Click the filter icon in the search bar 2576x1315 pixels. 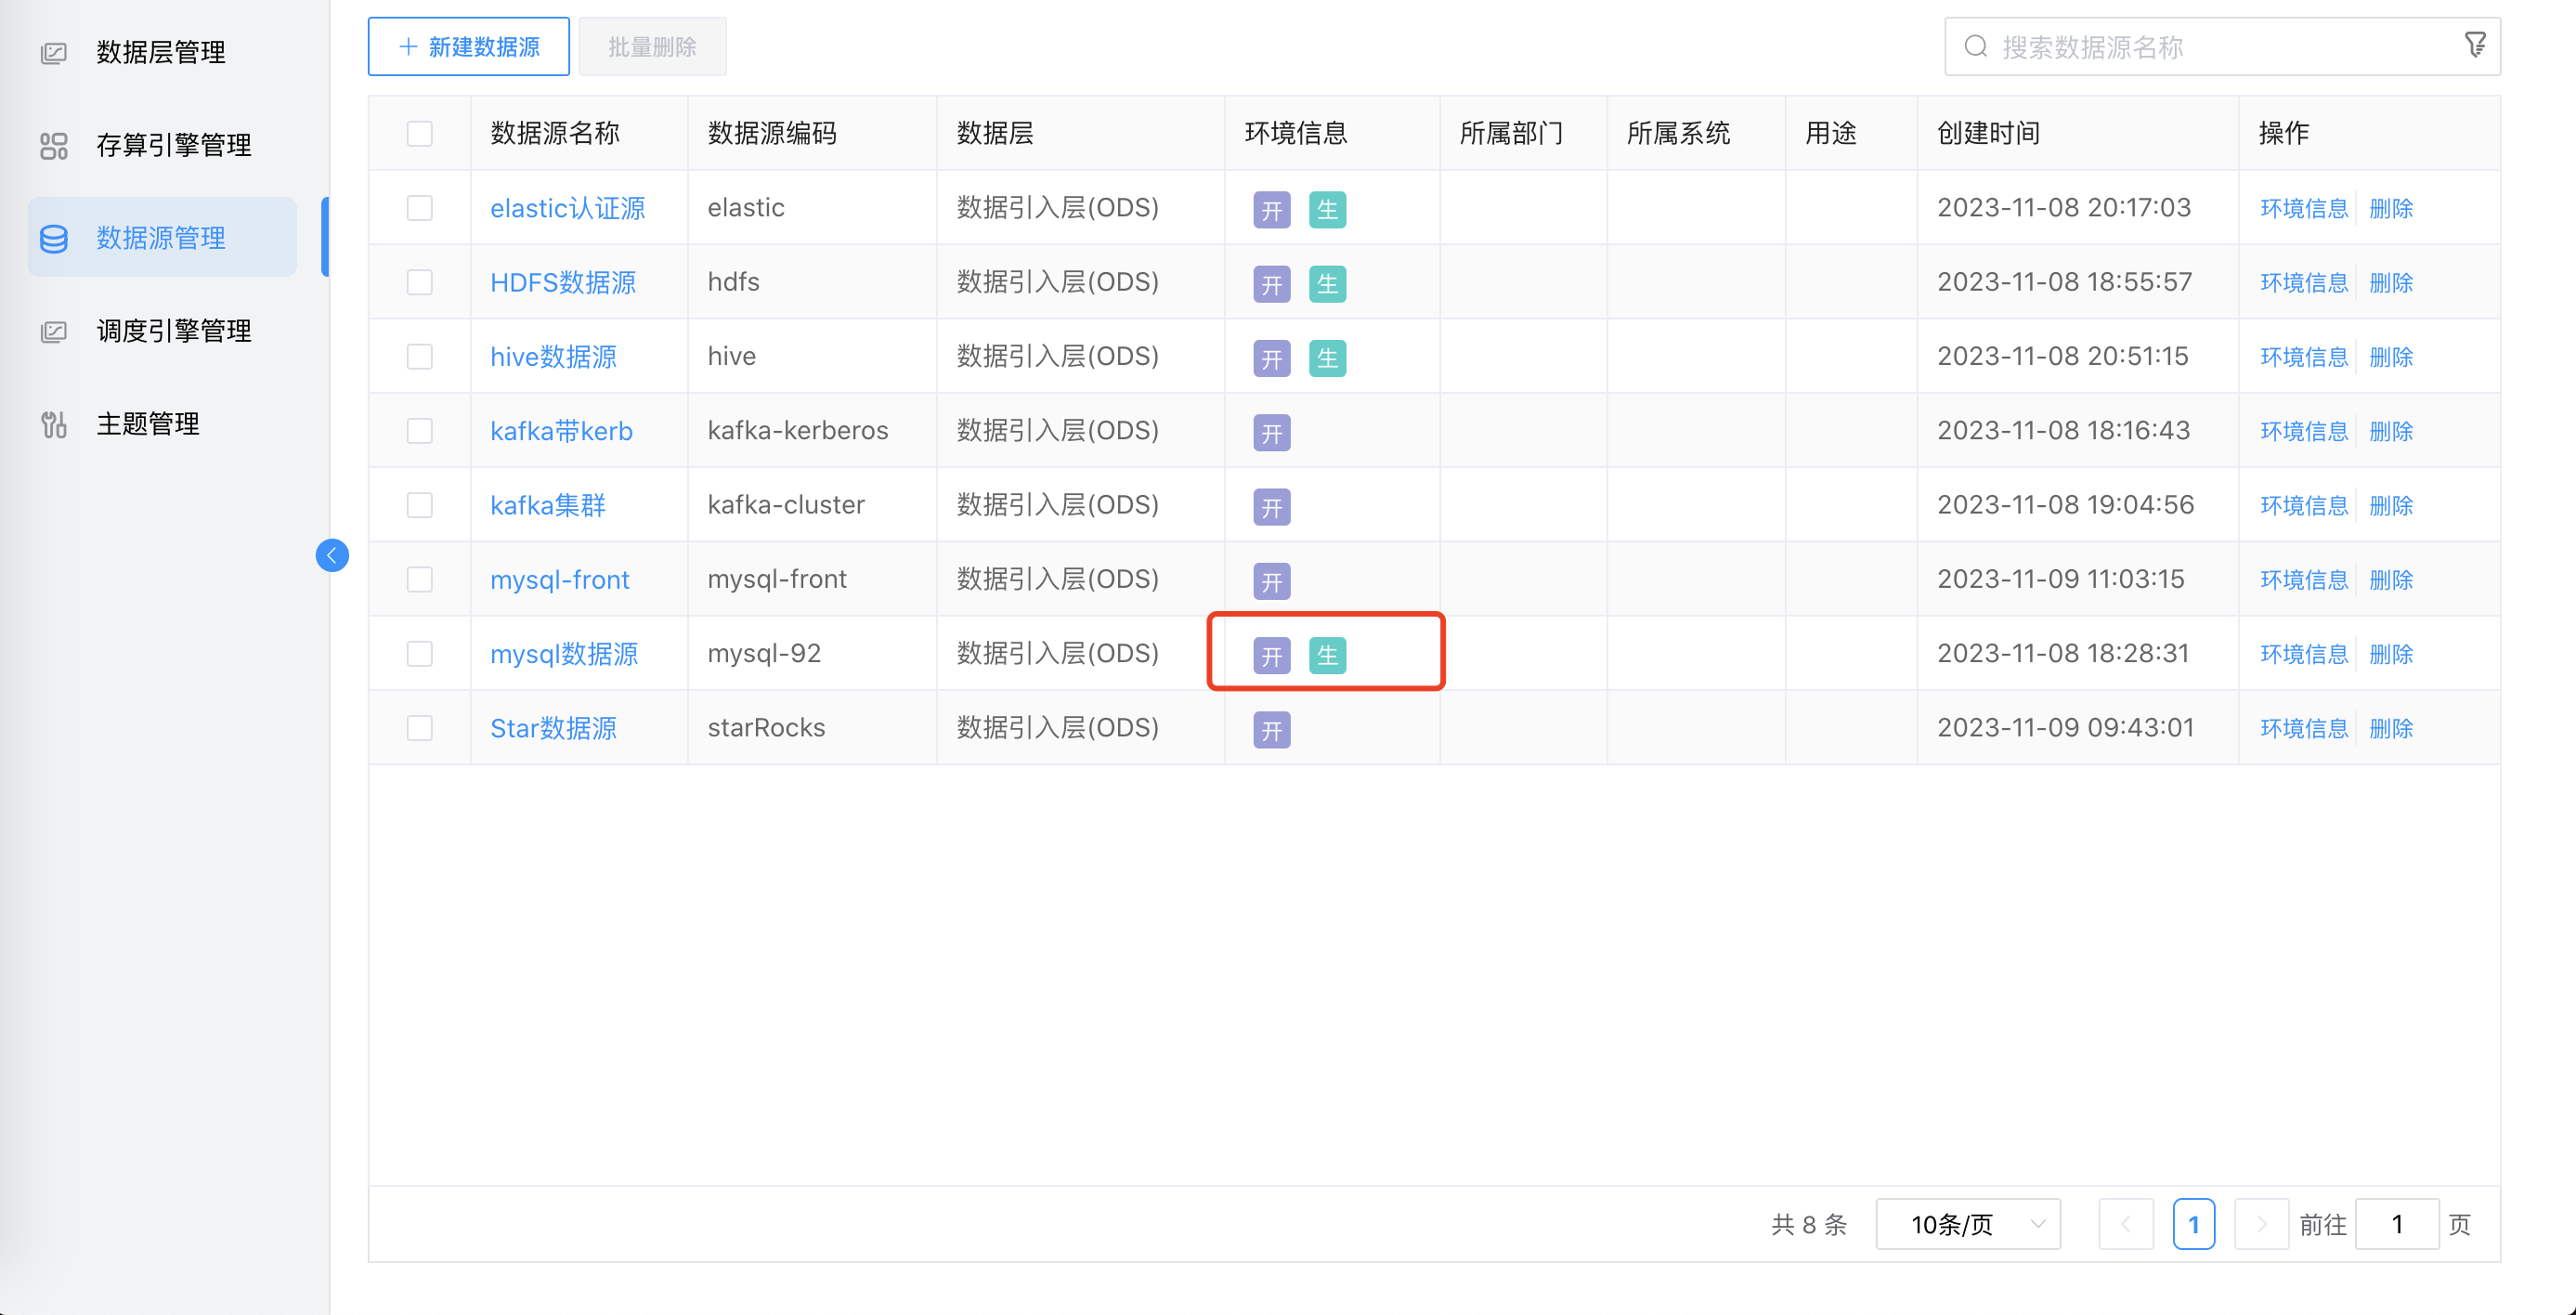(2475, 45)
